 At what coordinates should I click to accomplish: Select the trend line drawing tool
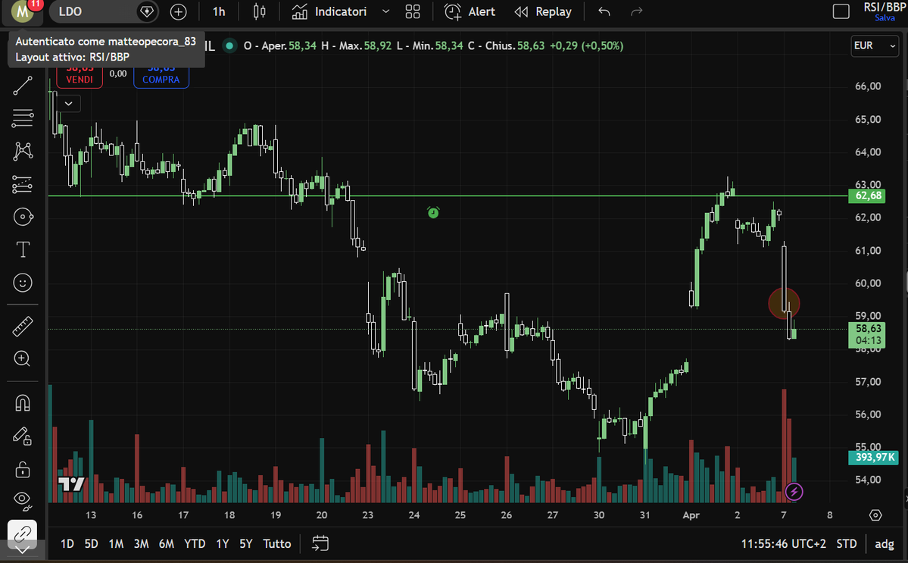click(x=23, y=86)
